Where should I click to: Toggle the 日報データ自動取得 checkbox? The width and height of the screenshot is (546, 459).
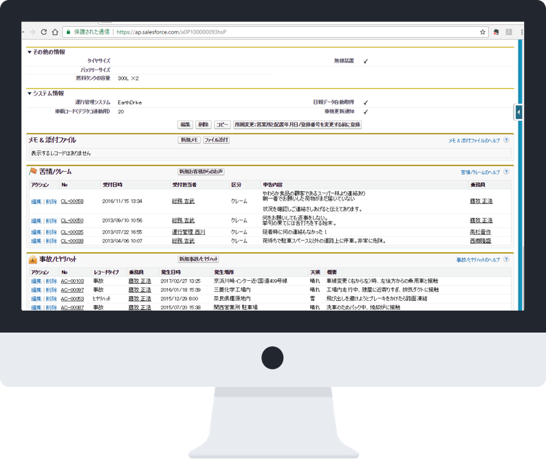click(366, 102)
